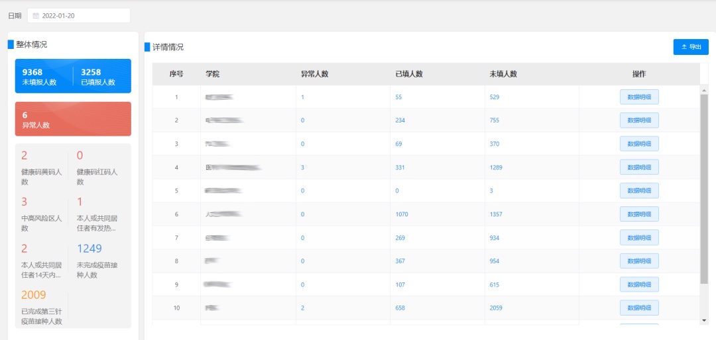Screen dimensions: 716x340
Task: Click the 3258 已填报人数 statistic
Action: (x=98, y=77)
